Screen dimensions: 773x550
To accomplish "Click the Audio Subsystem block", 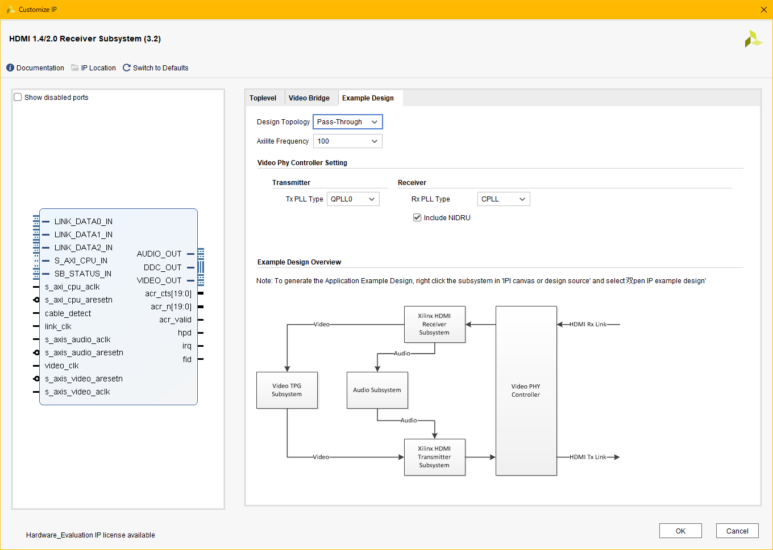I will coord(377,391).
